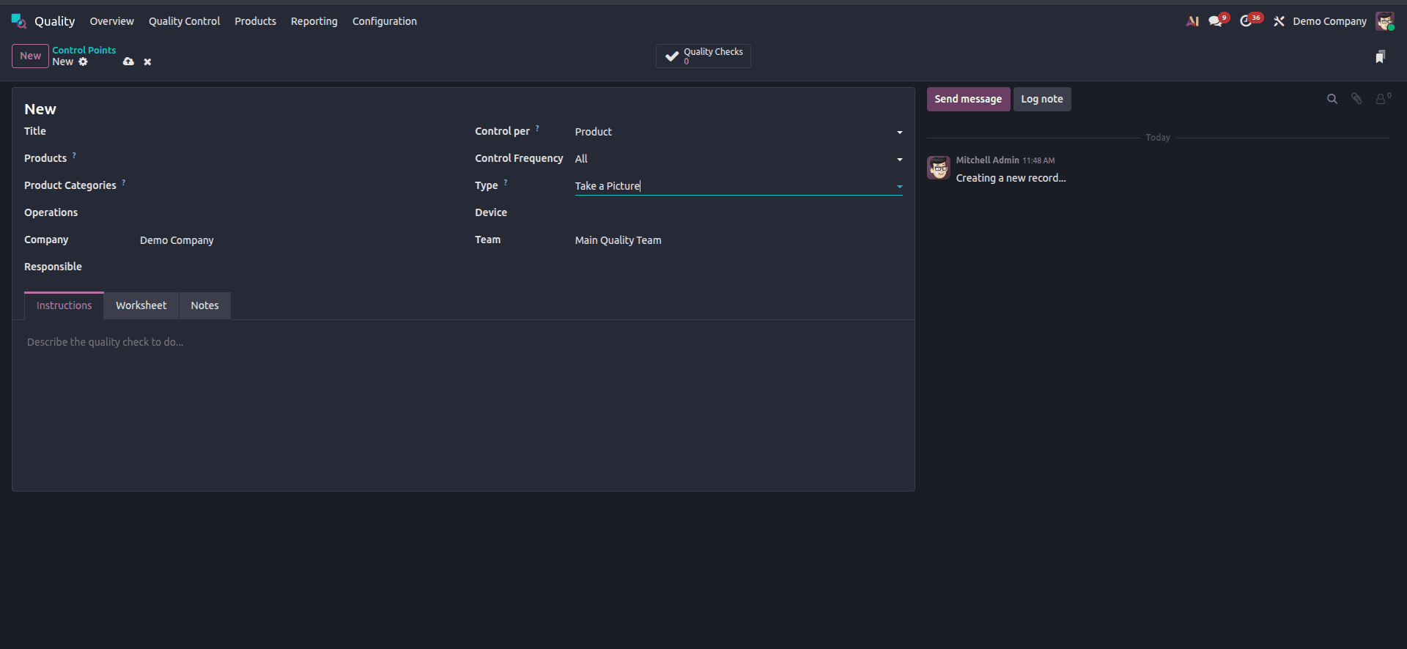Switch to the Worksheet tab
The height and width of the screenshot is (649, 1407).
(x=141, y=305)
